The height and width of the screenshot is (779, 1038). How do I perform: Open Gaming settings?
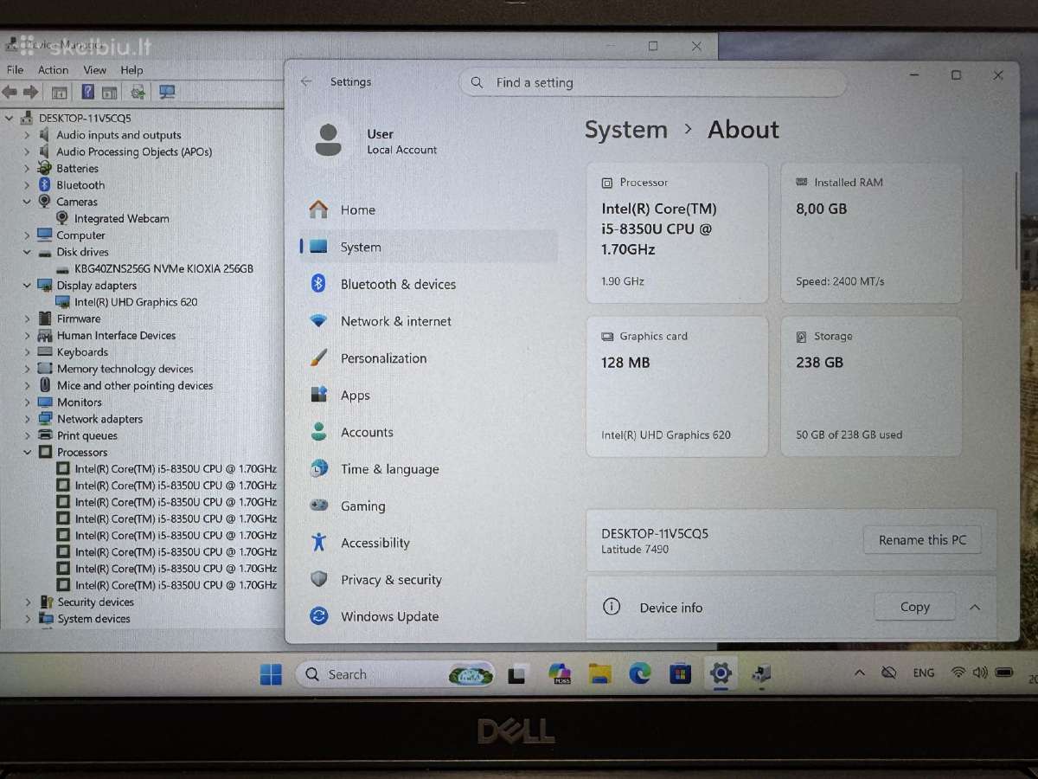pos(428,506)
